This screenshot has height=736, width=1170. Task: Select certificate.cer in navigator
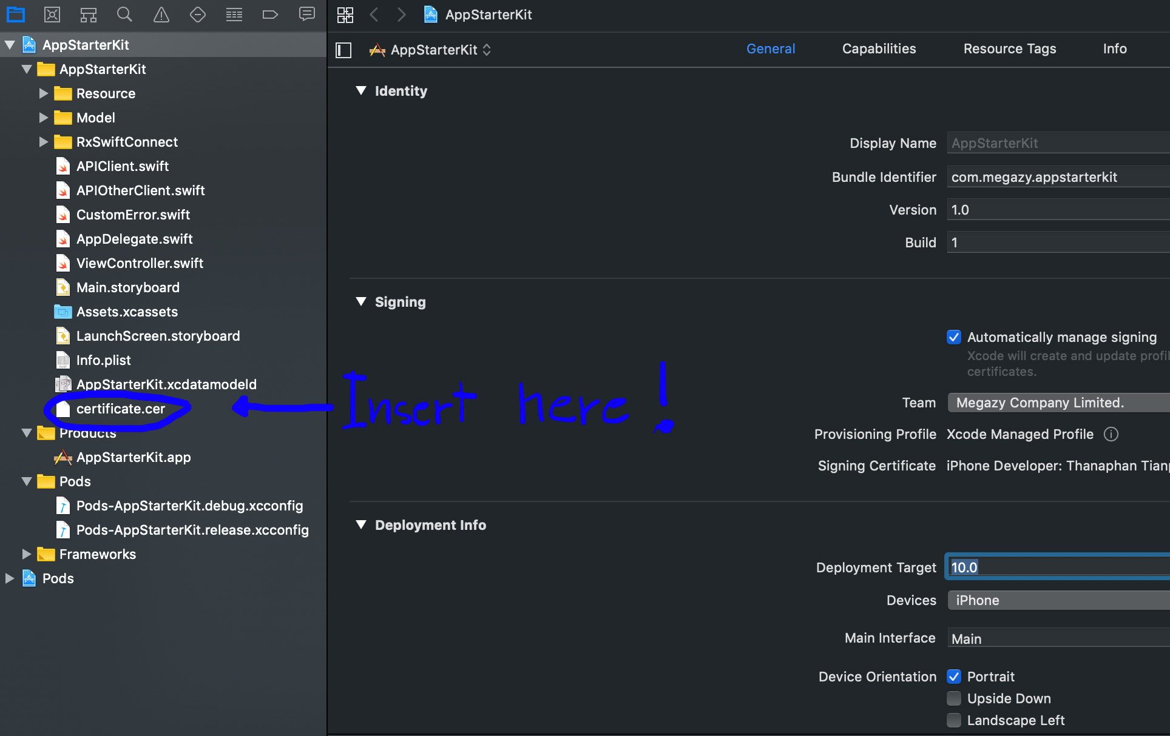pos(120,409)
